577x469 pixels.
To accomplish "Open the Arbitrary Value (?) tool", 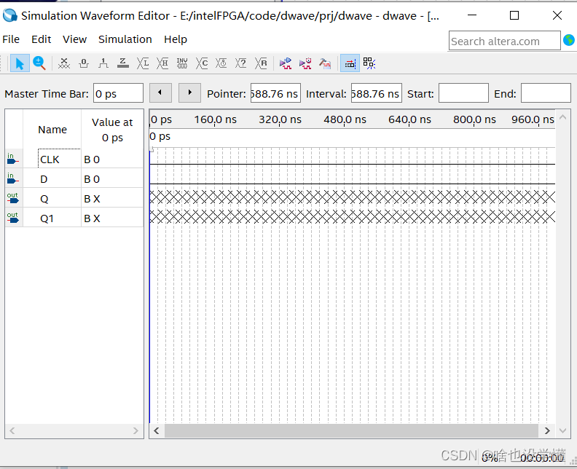I will pos(240,63).
